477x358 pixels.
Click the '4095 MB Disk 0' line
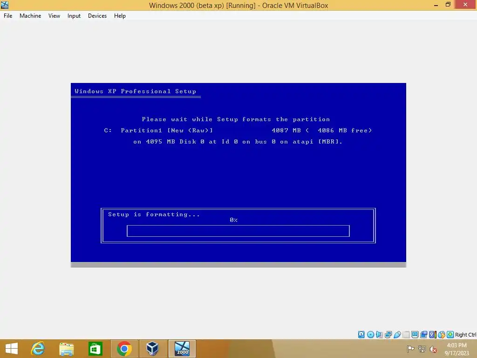(238, 142)
